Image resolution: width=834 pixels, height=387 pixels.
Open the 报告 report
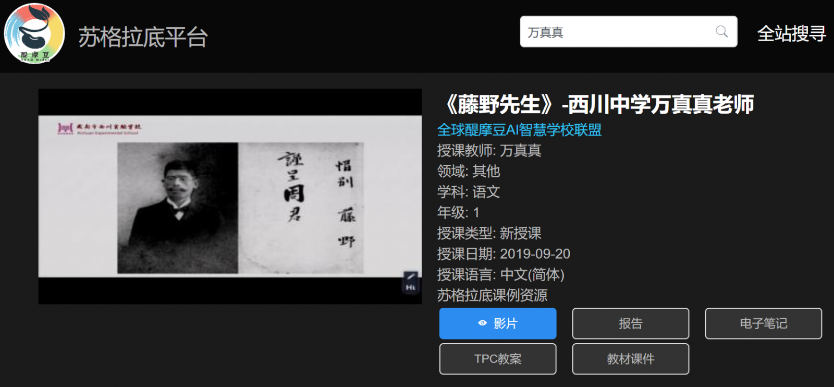[631, 323]
